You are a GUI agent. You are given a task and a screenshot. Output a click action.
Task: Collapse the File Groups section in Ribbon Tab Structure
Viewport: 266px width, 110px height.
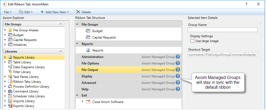click(x=77, y=25)
